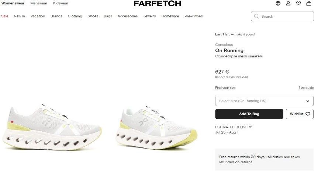314x171 pixels.
Task: Click the Add To Bag button
Action: [x=249, y=114]
